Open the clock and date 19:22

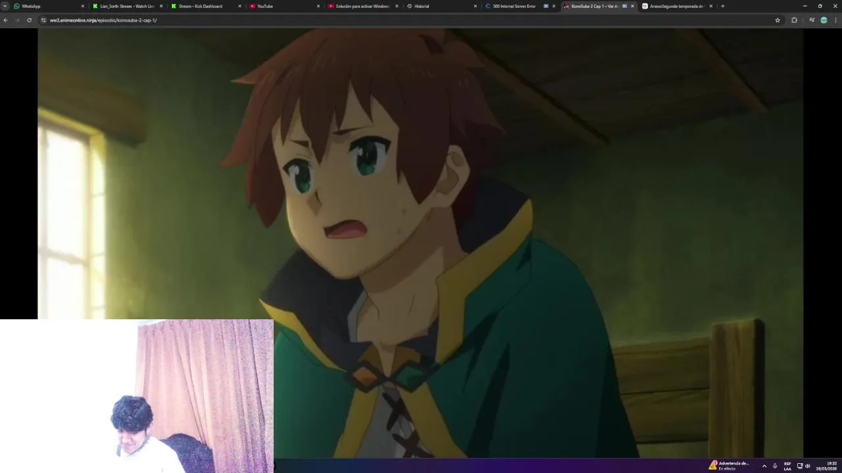click(827, 466)
